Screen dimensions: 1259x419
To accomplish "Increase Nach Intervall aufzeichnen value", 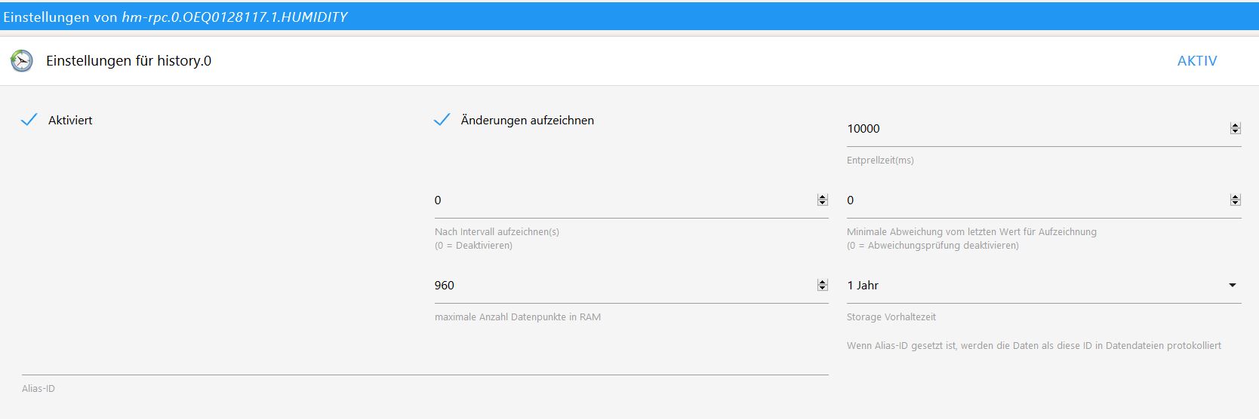I will click(822, 197).
